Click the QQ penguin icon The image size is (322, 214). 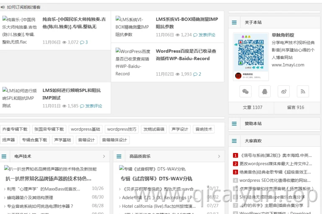coord(265,92)
